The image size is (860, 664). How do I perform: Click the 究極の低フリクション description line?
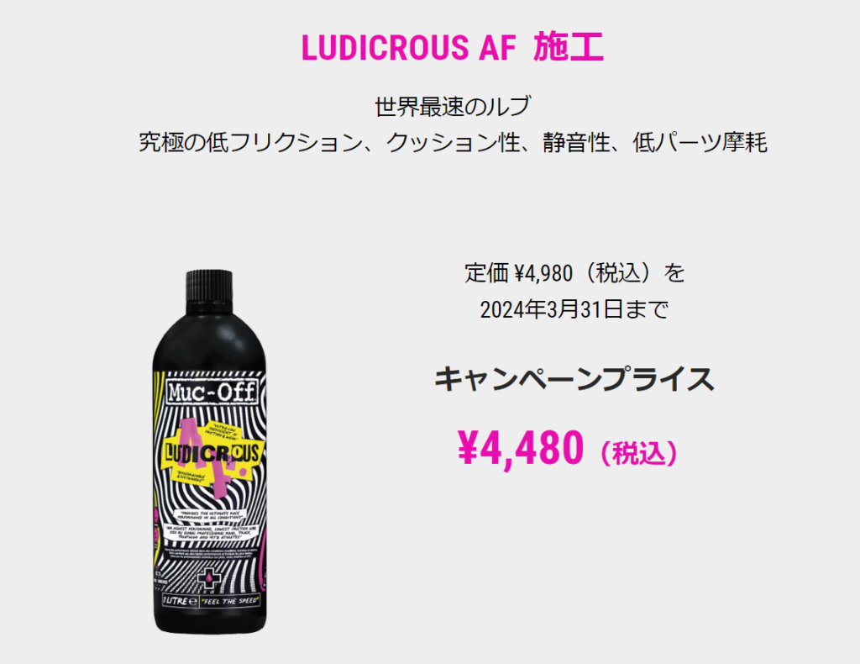click(x=453, y=142)
